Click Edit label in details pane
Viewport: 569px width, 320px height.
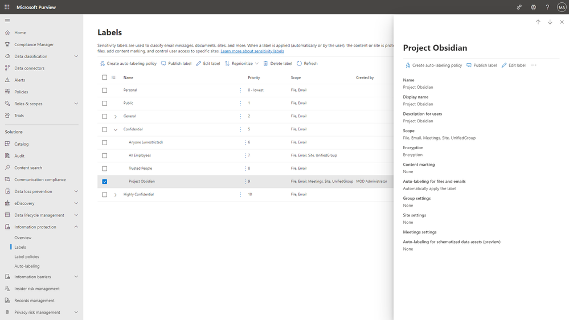tap(514, 65)
